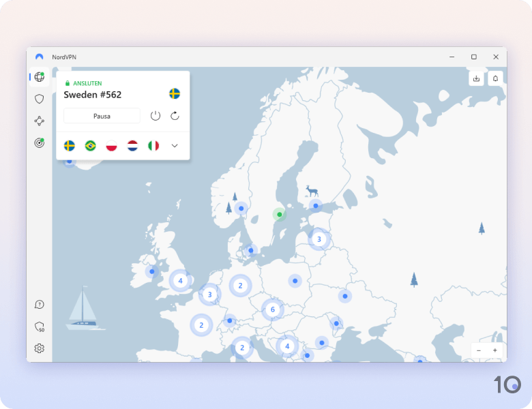Screen dimensions: 532x409
Task: Click the ANSLUTEN status label
Action: pyautogui.click(x=87, y=83)
